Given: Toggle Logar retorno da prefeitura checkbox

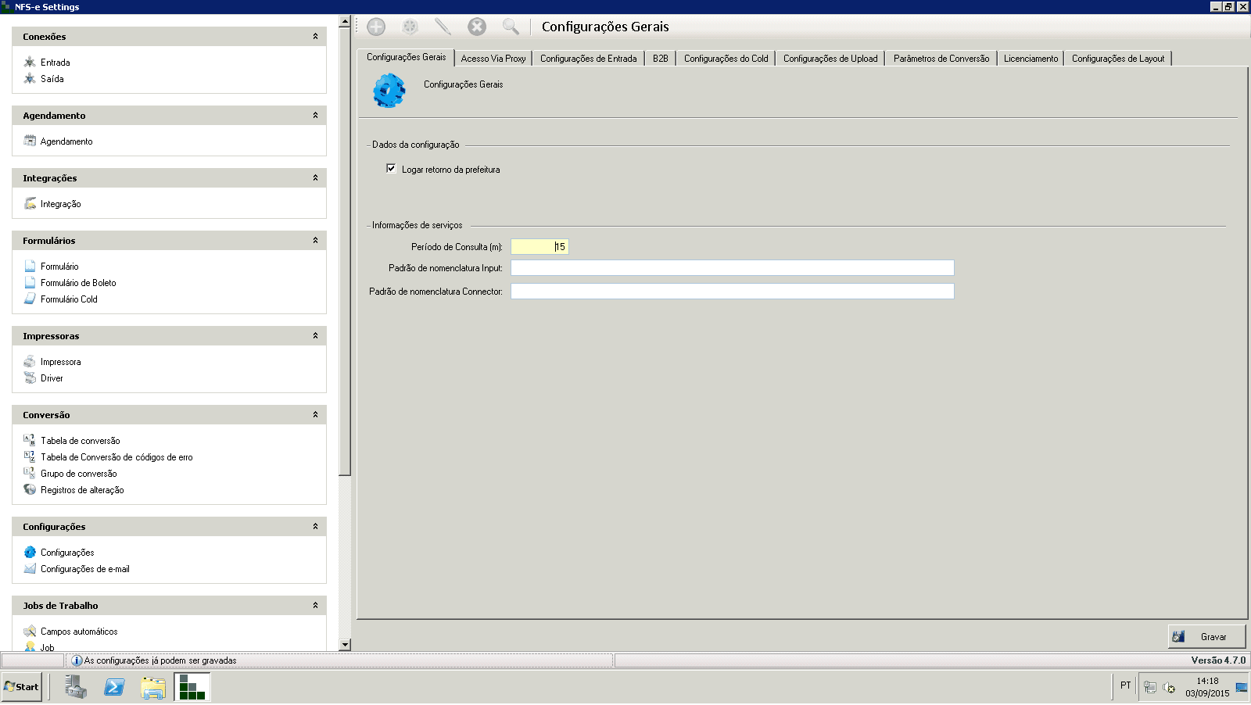Looking at the screenshot, I should [391, 168].
